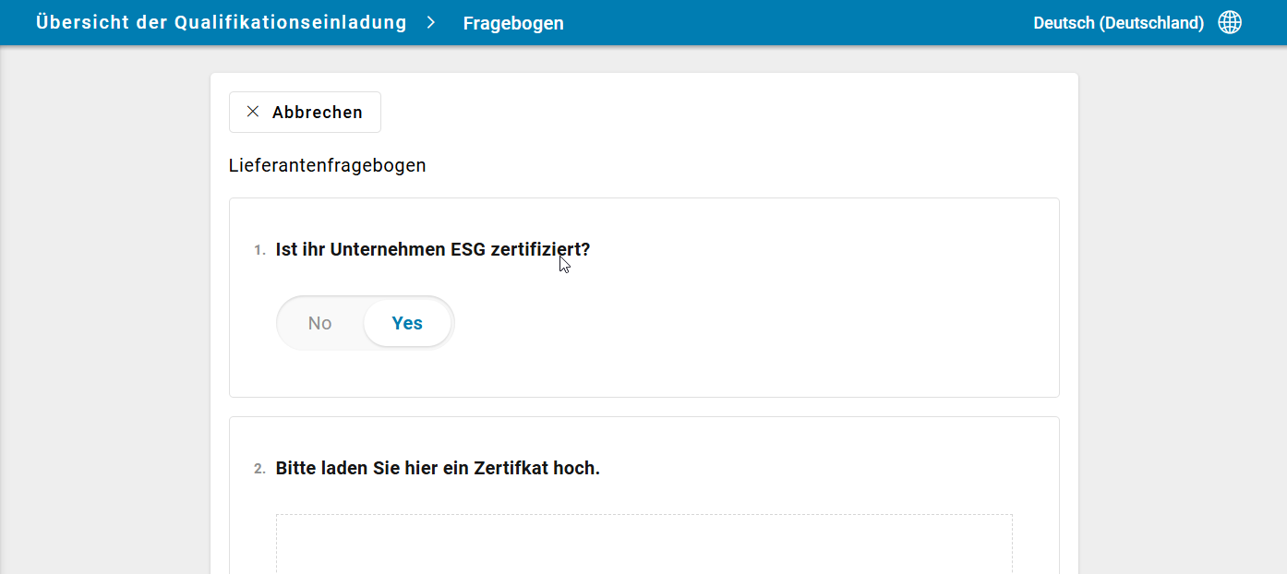This screenshot has height=574, width=1287.
Task: Click the X icon beside Abbrechen
Action: pyautogui.click(x=253, y=112)
